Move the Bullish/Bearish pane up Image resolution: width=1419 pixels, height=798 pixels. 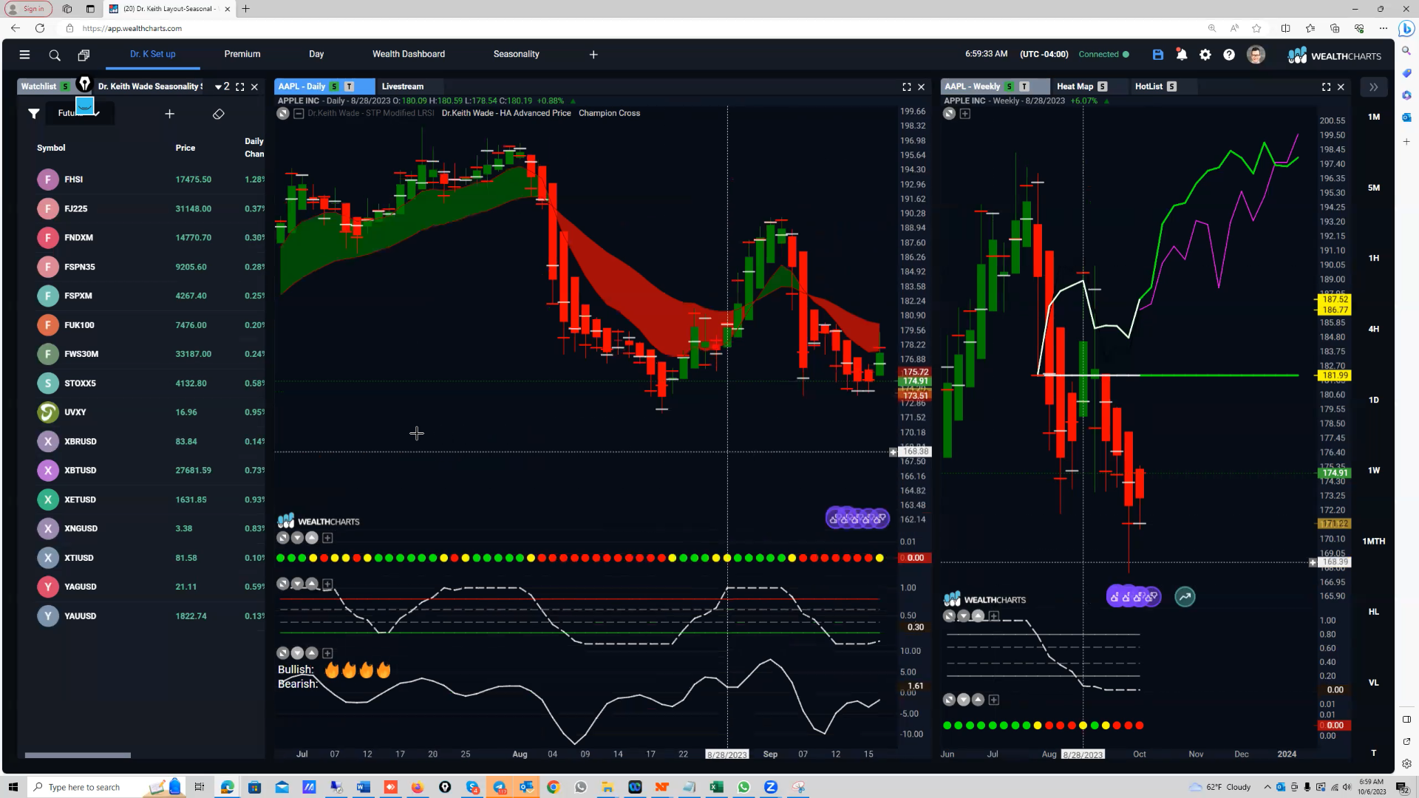pos(312,653)
